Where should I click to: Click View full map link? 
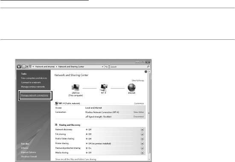pos(138,81)
